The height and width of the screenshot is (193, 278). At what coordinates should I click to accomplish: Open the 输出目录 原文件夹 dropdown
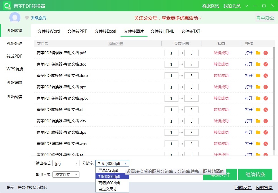(66, 175)
